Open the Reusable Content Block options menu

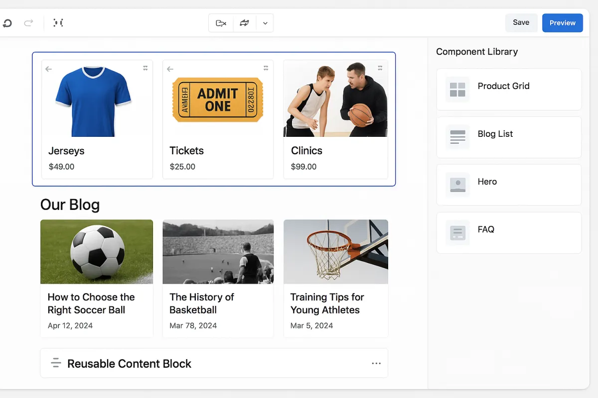(376, 364)
